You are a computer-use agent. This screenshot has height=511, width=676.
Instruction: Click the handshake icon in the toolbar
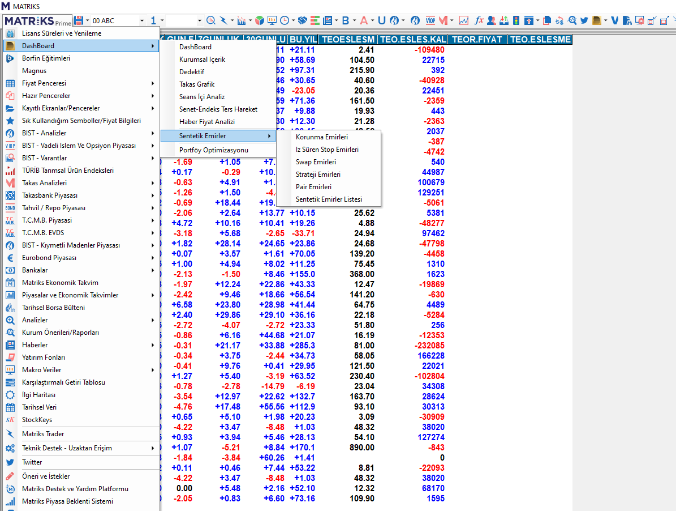coord(303,20)
